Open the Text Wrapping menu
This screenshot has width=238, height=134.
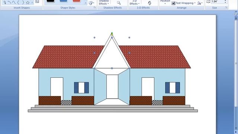pos(186,3)
